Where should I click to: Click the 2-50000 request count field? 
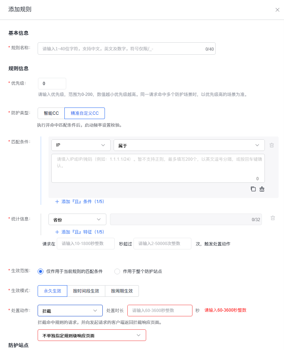[162, 244]
